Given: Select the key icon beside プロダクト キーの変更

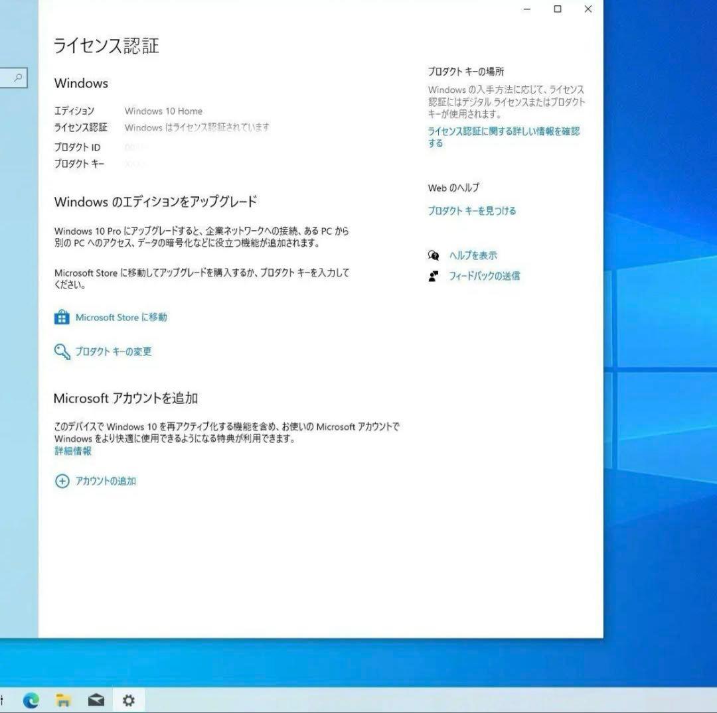Looking at the screenshot, I should click(x=62, y=352).
